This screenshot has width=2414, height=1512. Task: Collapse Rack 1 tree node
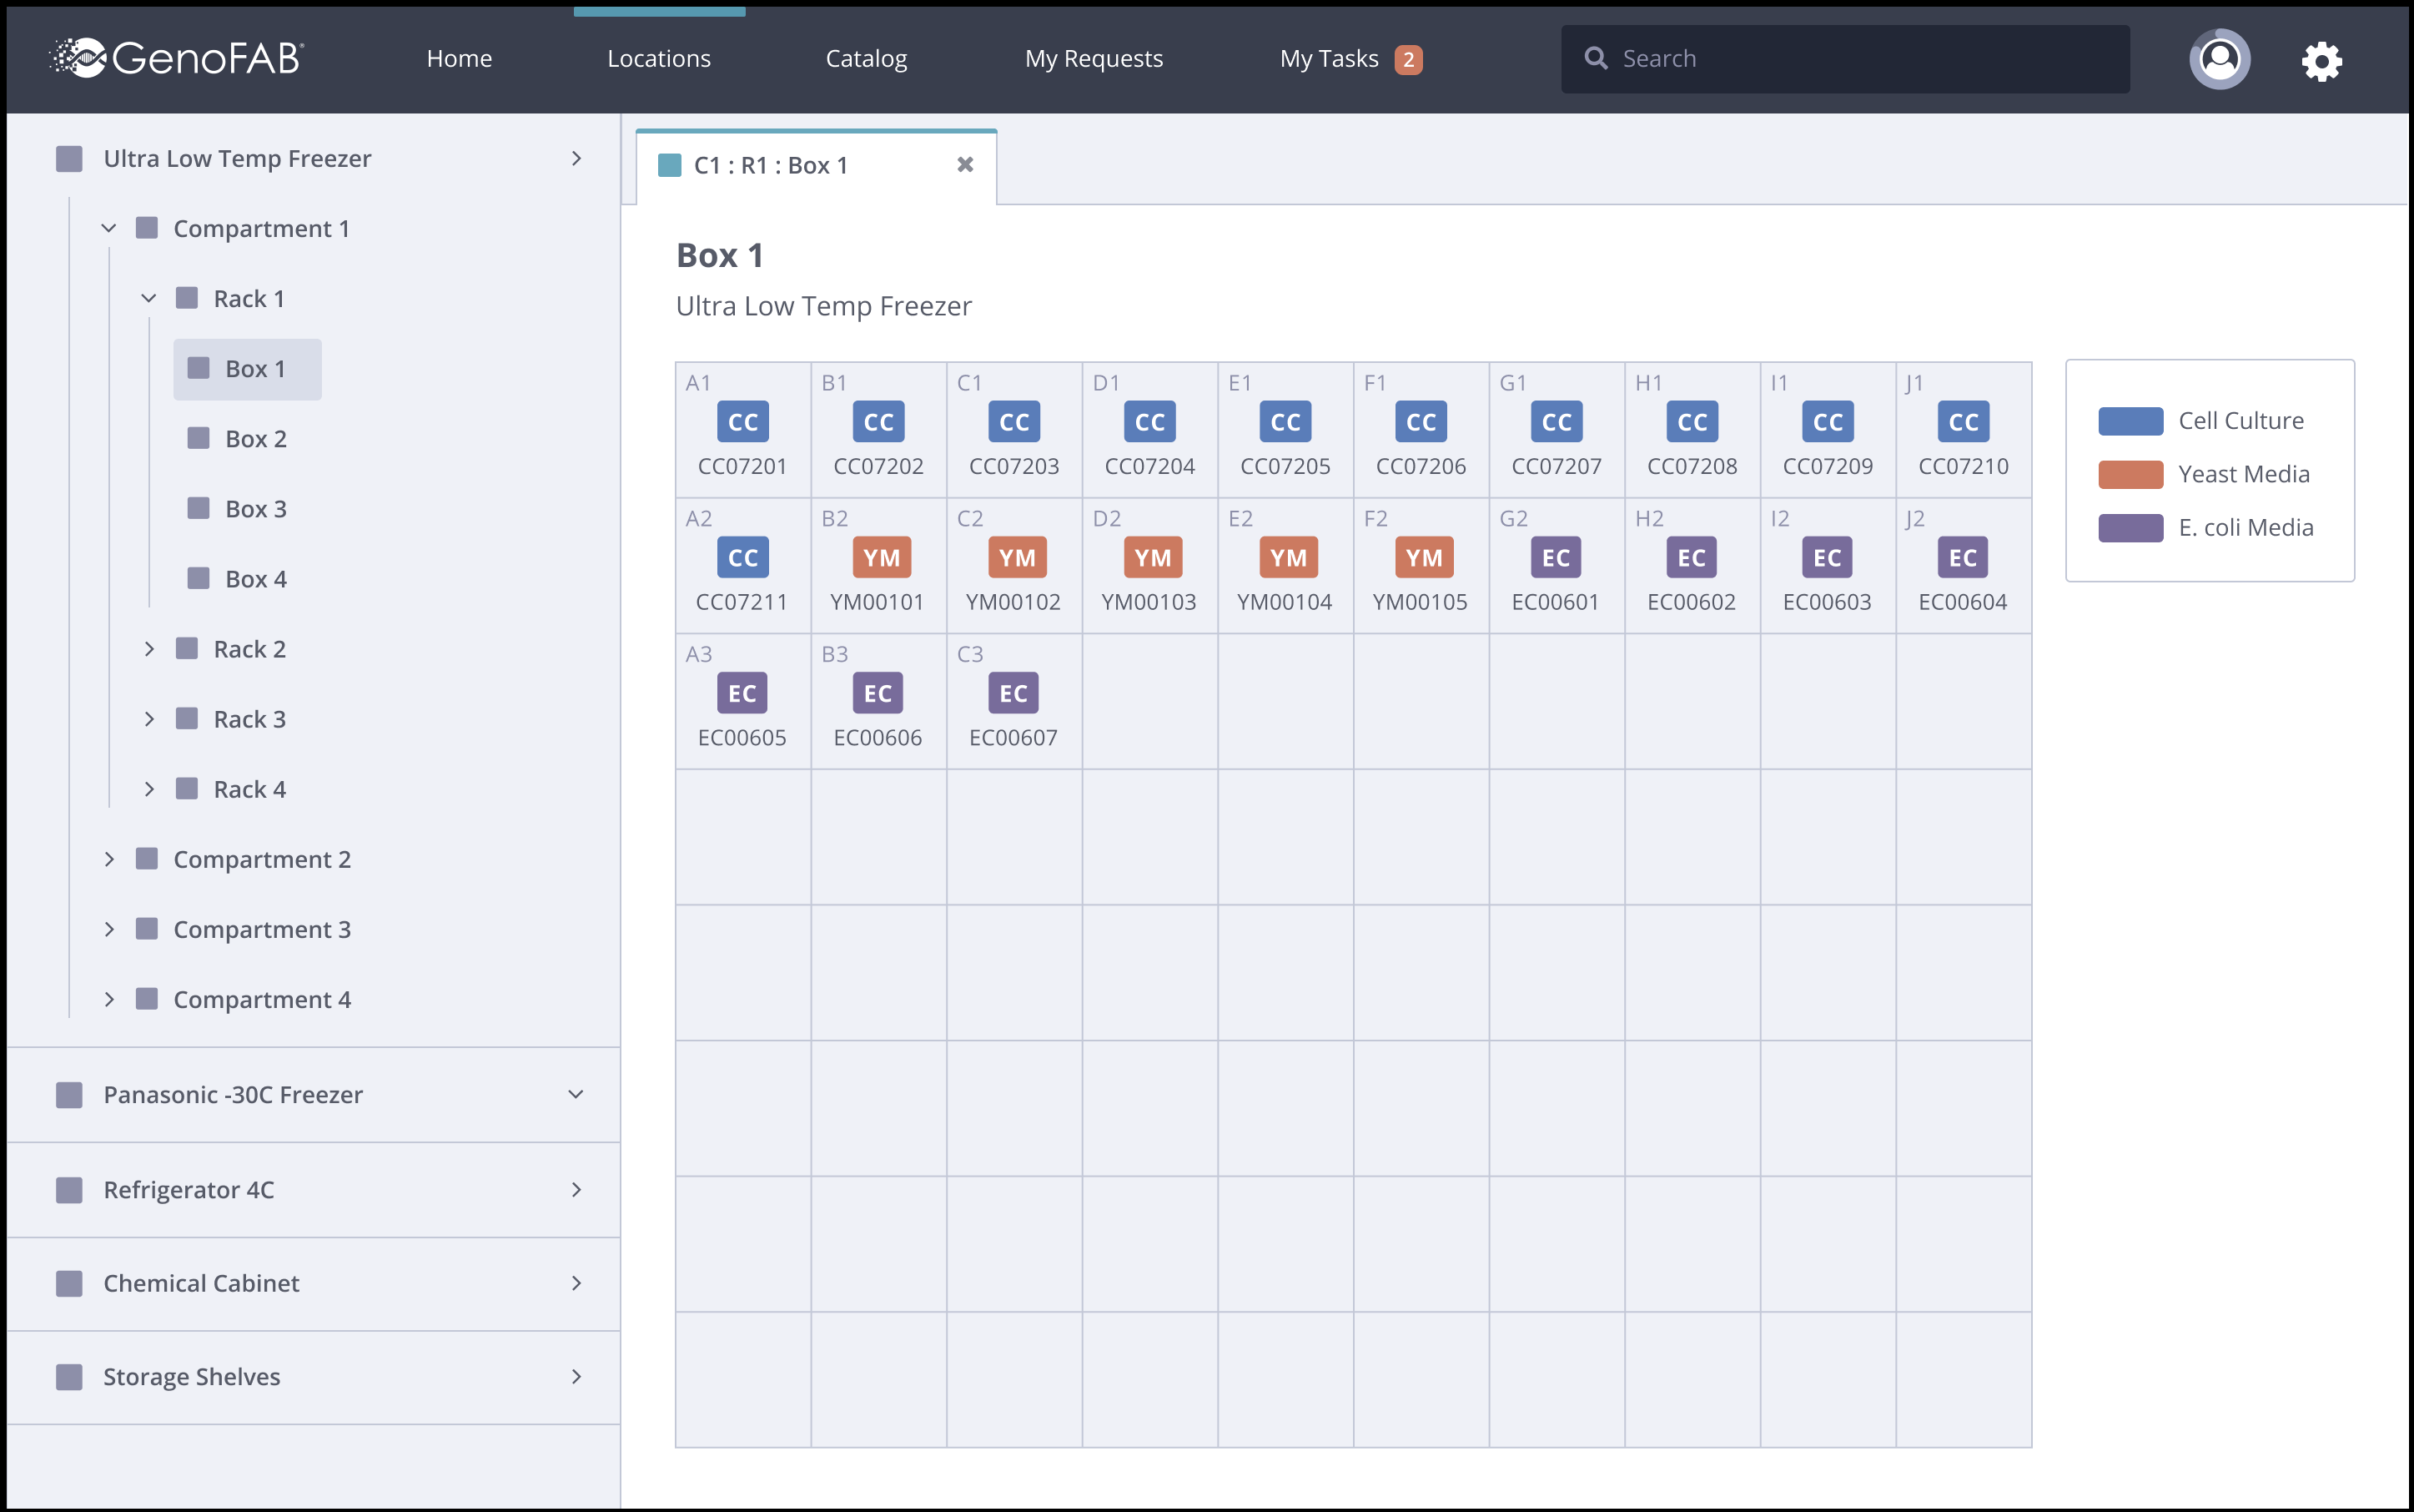(149, 298)
